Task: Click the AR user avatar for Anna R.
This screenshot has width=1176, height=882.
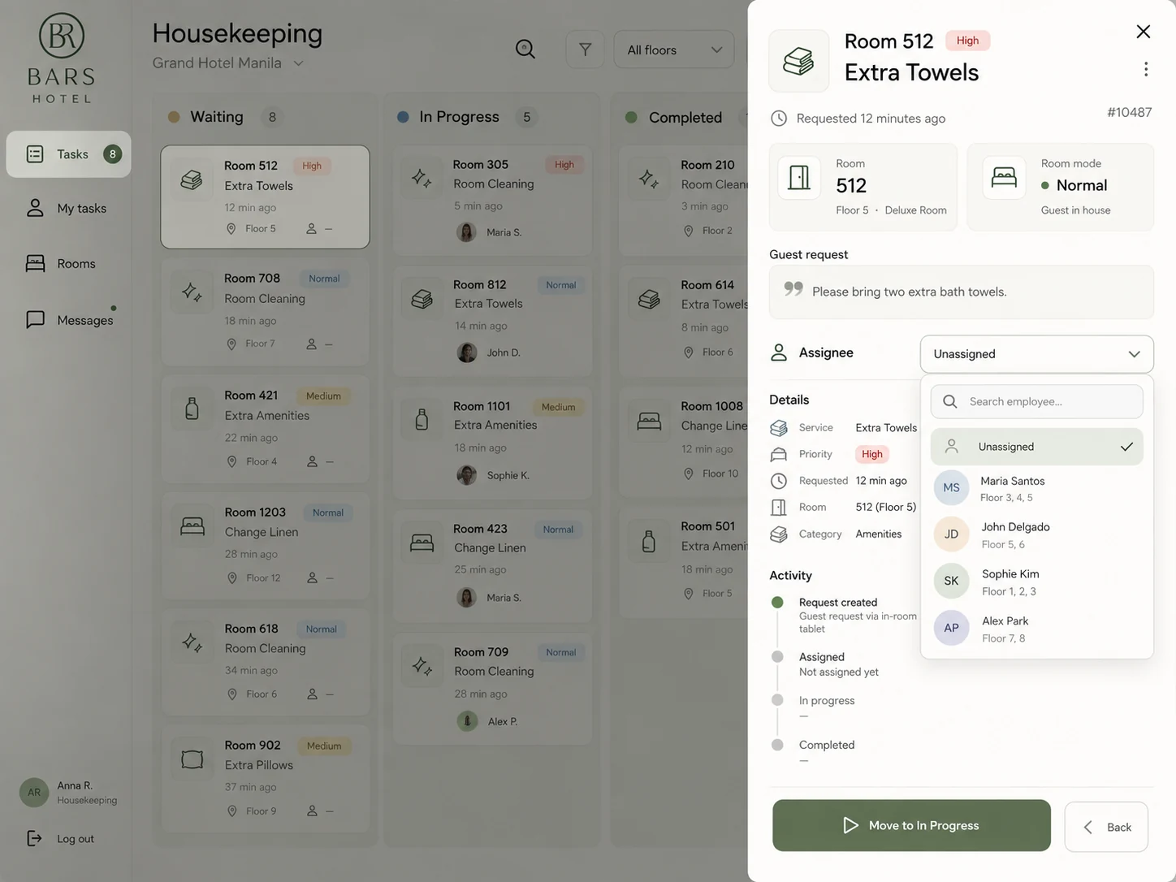Action: pos(34,793)
